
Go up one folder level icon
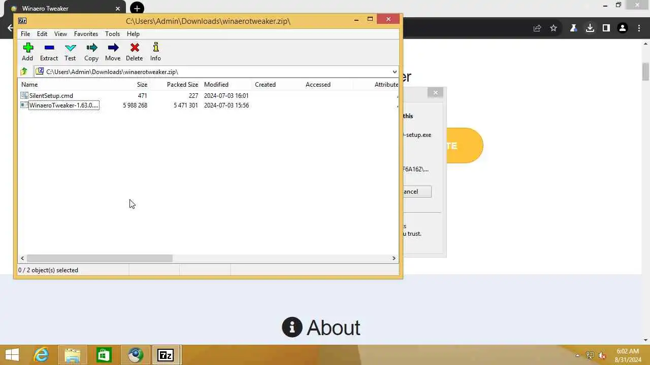pos(24,71)
